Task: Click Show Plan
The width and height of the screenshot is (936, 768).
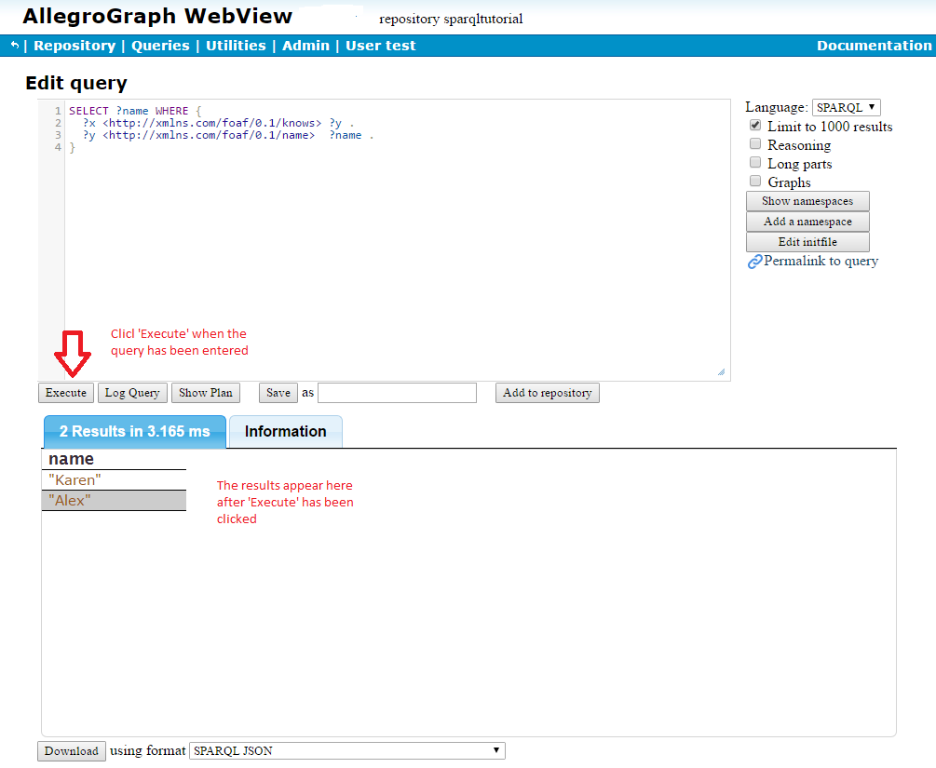Action: tap(205, 392)
